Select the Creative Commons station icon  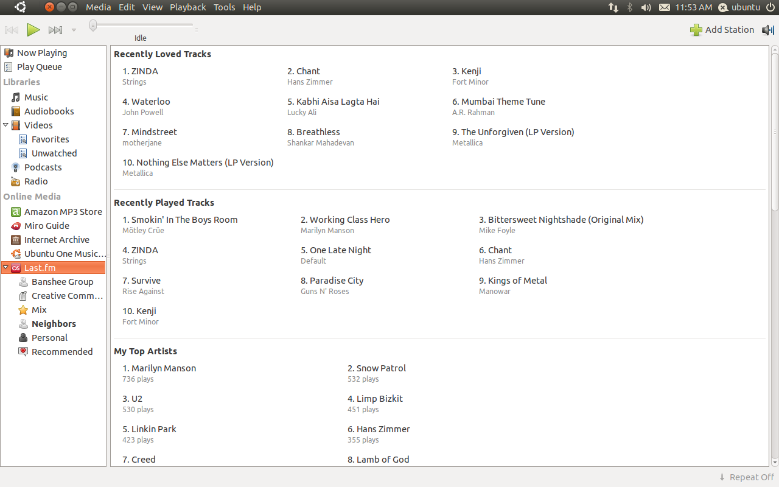pos(23,296)
